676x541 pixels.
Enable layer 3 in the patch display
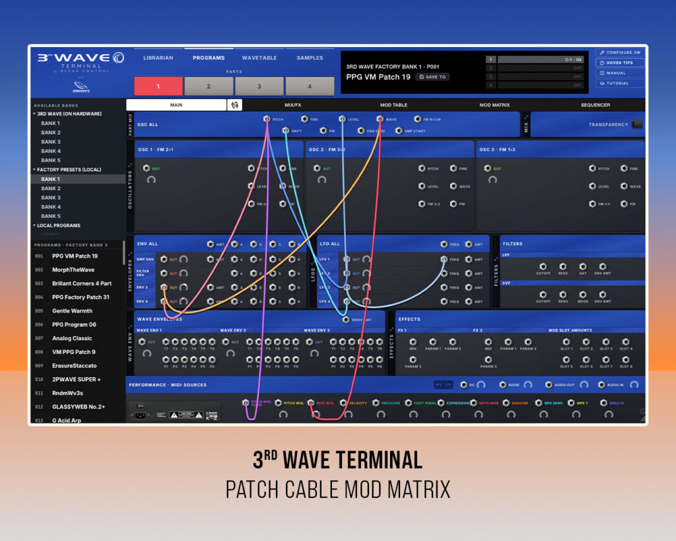pos(490,77)
